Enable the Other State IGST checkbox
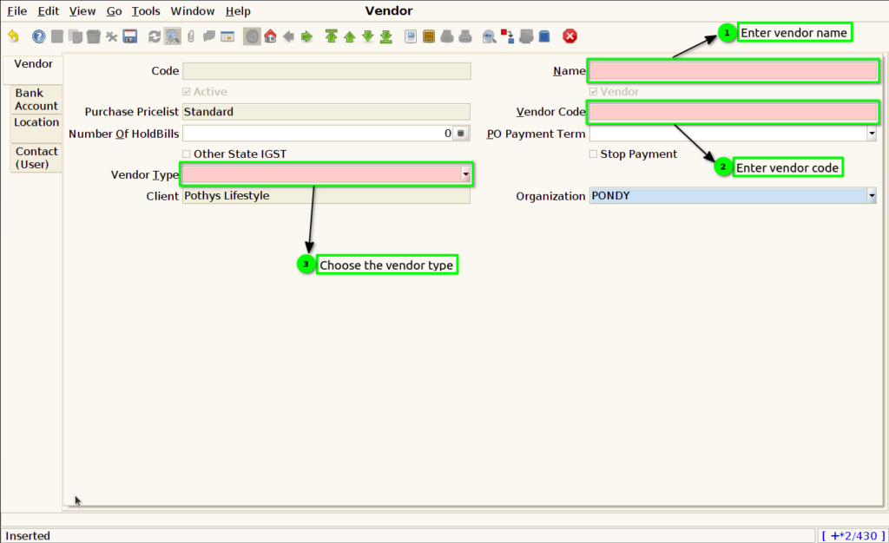This screenshot has width=889, height=543. click(x=187, y=154)
